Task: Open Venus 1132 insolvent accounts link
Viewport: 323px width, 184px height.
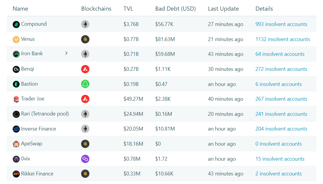Action: [x=283, y=39]
